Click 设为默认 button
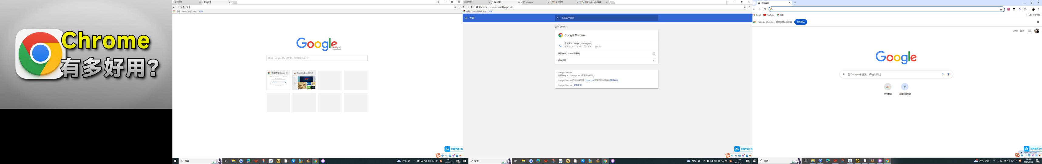1042x164 pixels. 800,22
